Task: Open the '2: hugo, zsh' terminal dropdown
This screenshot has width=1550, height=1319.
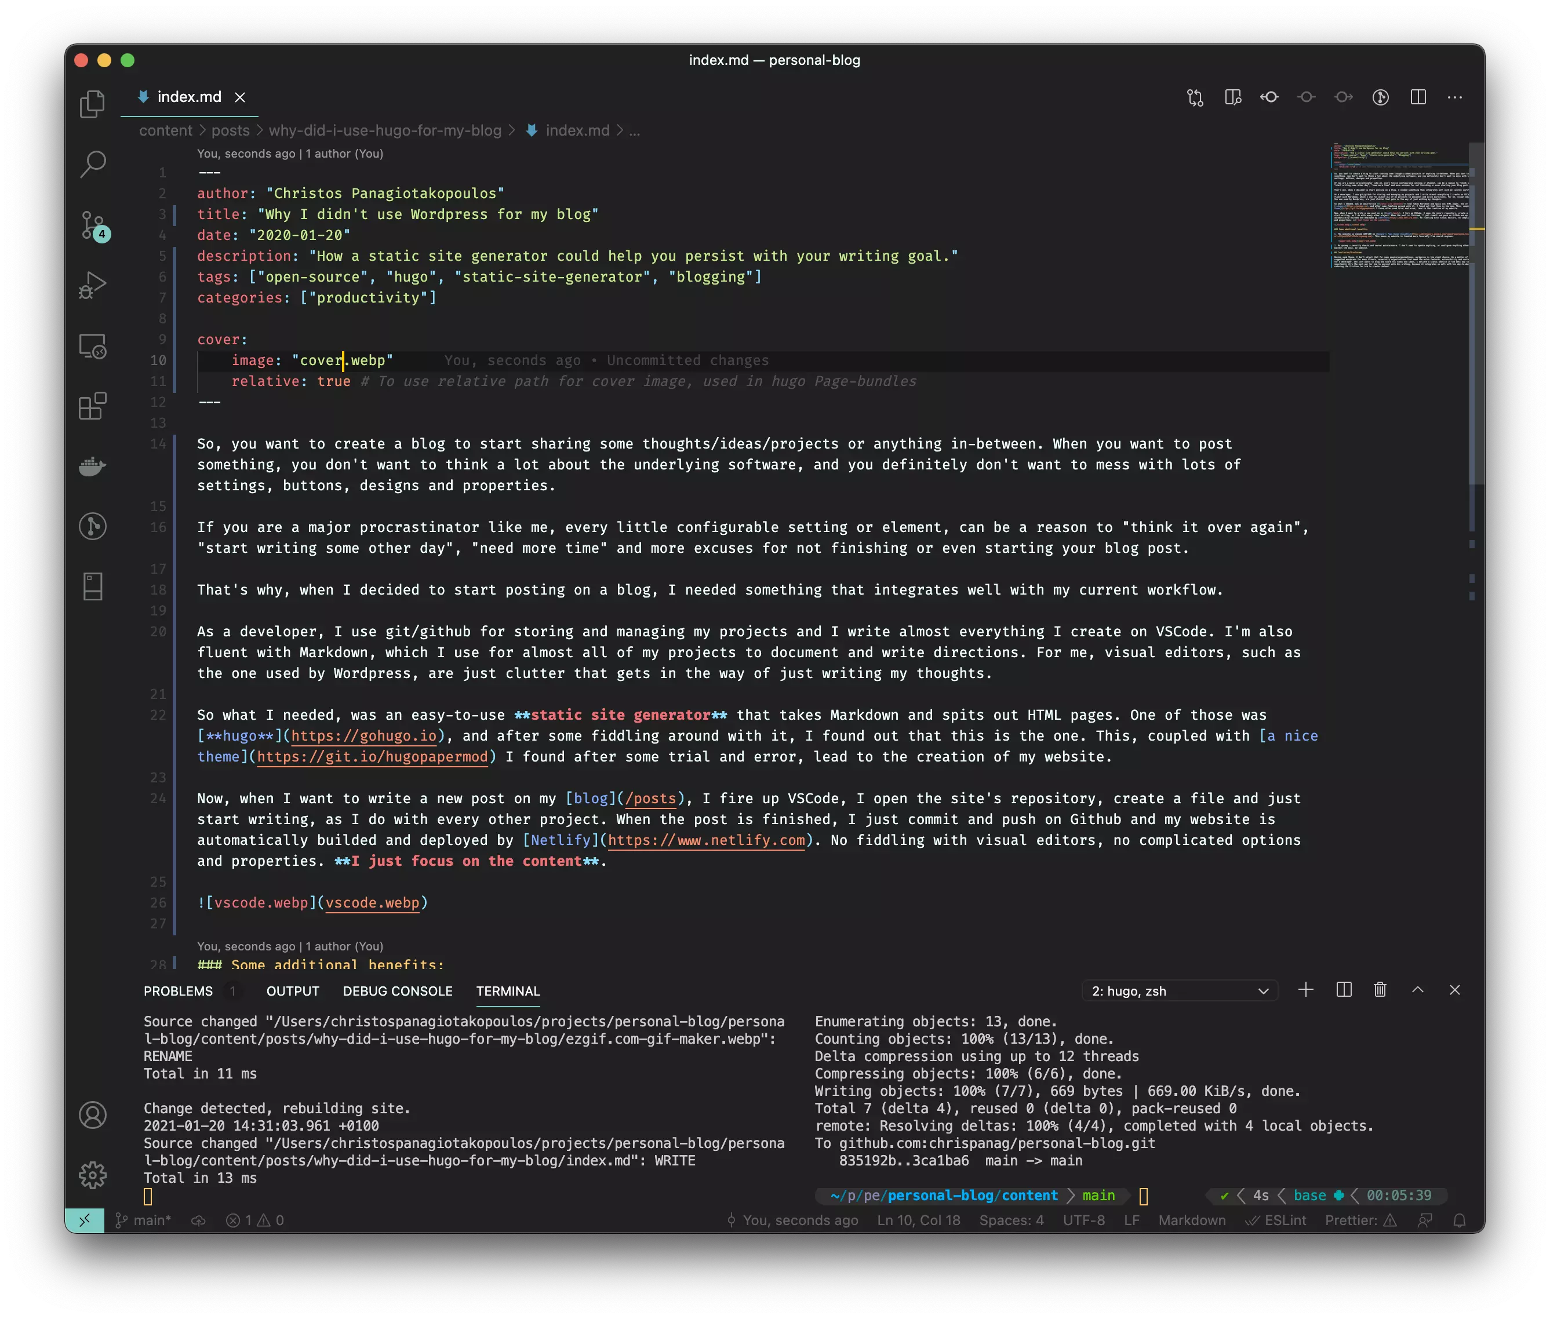Action: (x=1178, y=990)
